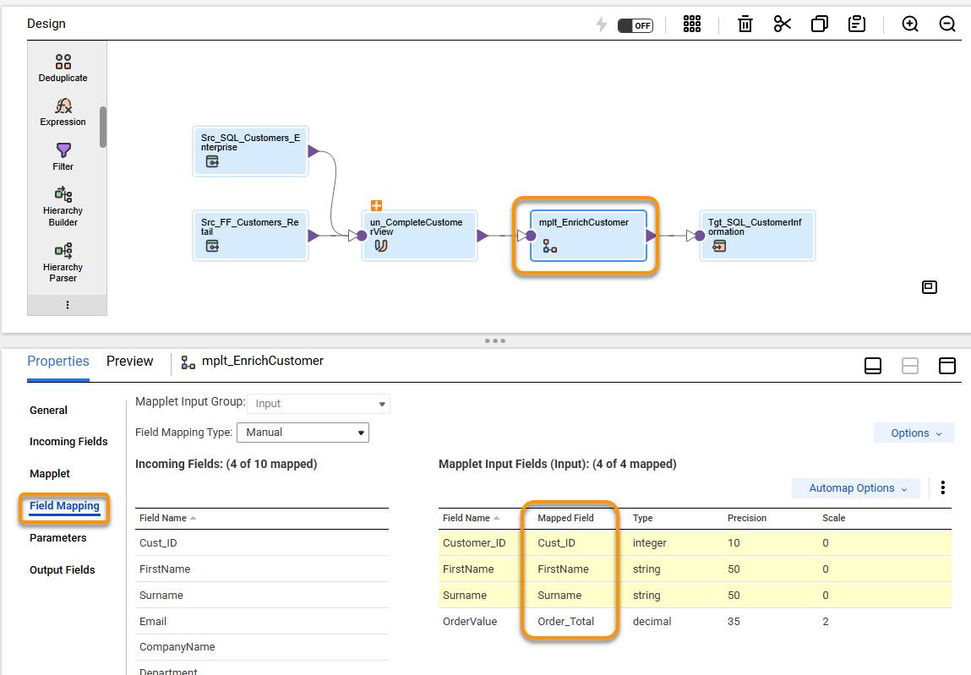Select the Src_FF_Customers_Retail node
971x675 pixels.
pyautogui.click(x=250, y=236)
